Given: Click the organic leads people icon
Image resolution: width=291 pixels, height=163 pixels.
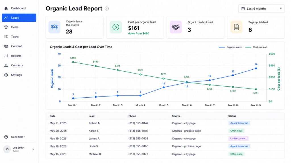Looking at the screenshot, I should tap(54, 27).
